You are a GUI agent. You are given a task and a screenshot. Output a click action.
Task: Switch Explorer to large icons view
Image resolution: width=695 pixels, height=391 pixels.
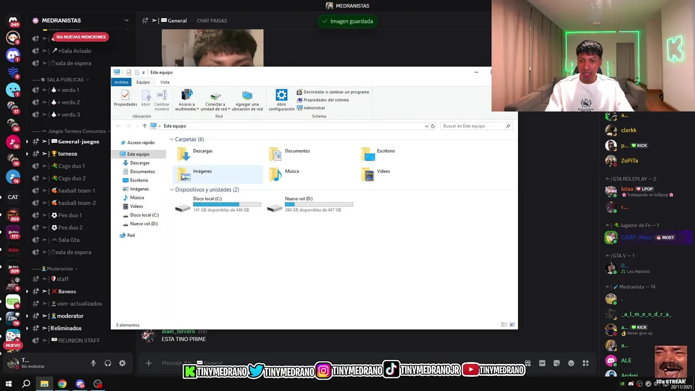(511, 325)
